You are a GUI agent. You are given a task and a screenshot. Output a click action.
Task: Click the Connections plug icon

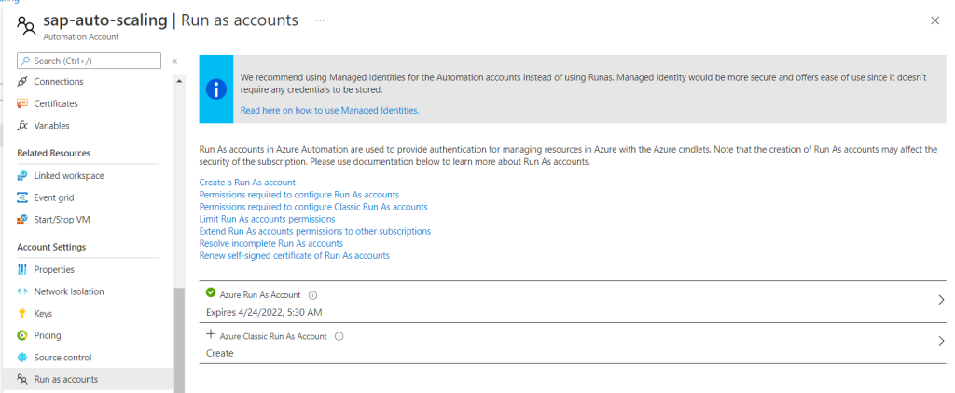pyautogui.click(x=22, y=82)
